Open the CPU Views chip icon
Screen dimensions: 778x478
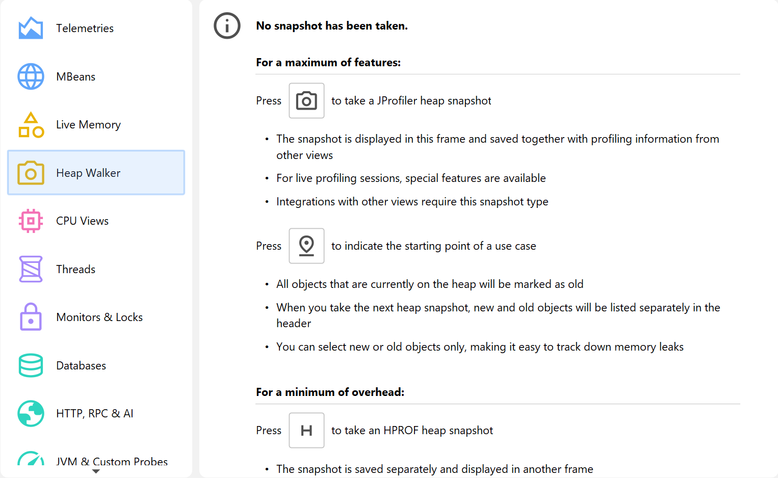pos(31,221)
